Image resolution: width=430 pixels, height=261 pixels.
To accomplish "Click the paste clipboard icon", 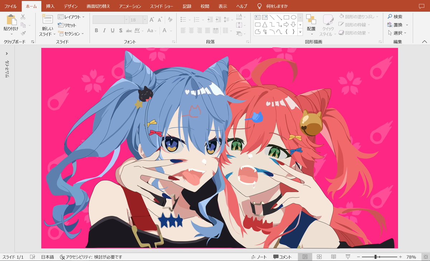I will [11, 20].
